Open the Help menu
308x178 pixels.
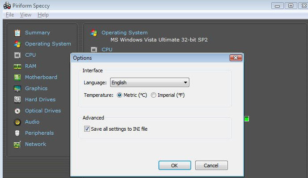[43, 15]
